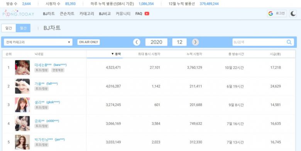Select the month 12 field
Viewport: 301px width, 151px height.
(179, 42)
